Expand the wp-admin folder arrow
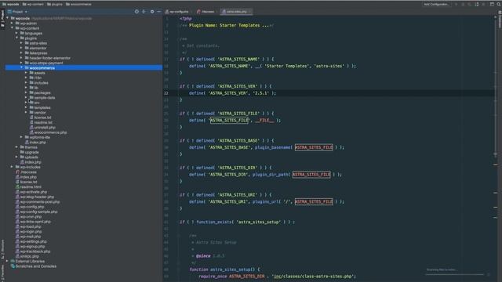 (13, 23)
